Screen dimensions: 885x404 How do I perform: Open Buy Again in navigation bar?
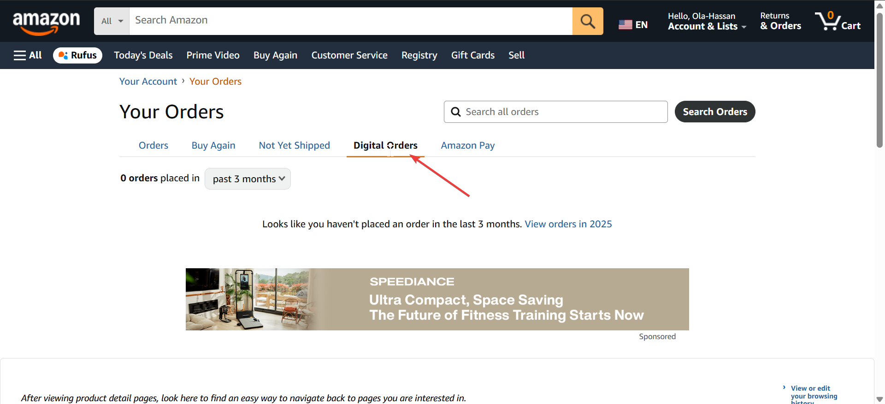click(x=275, y=55)
